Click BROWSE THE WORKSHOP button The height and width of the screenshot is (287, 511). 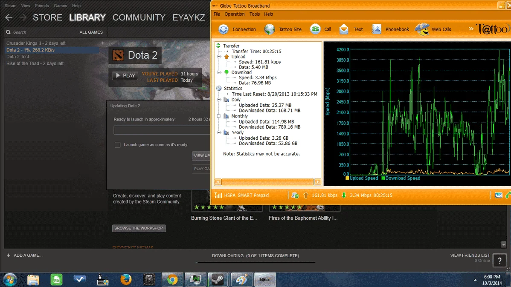139,228
